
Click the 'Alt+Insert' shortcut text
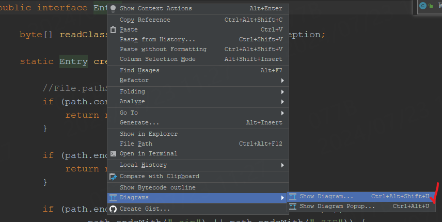click(264, 122)
